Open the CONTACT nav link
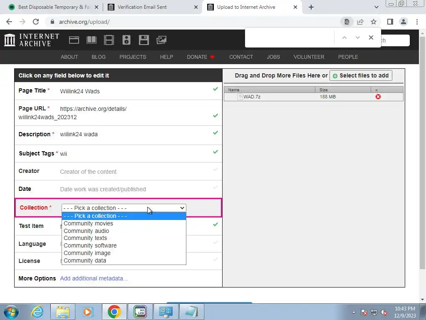 (x=241, y=57)
